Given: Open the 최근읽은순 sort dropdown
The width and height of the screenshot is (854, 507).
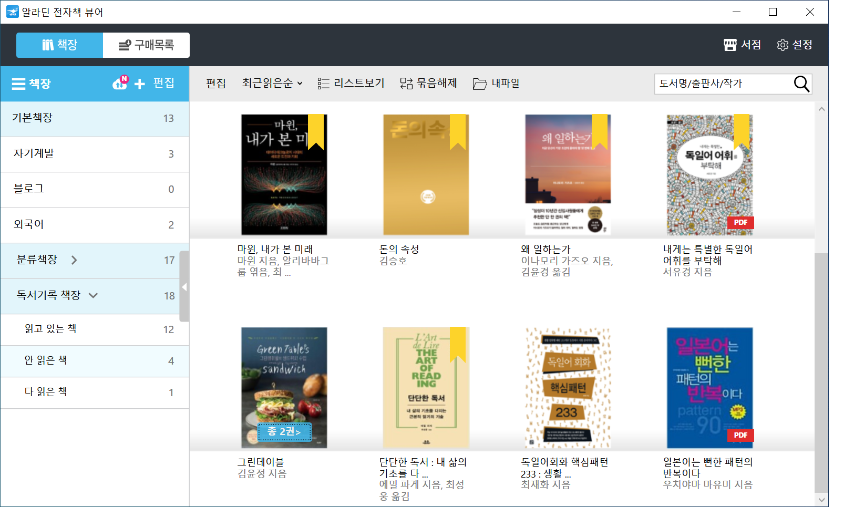Looking at the screenshot, I should point(272,83).
